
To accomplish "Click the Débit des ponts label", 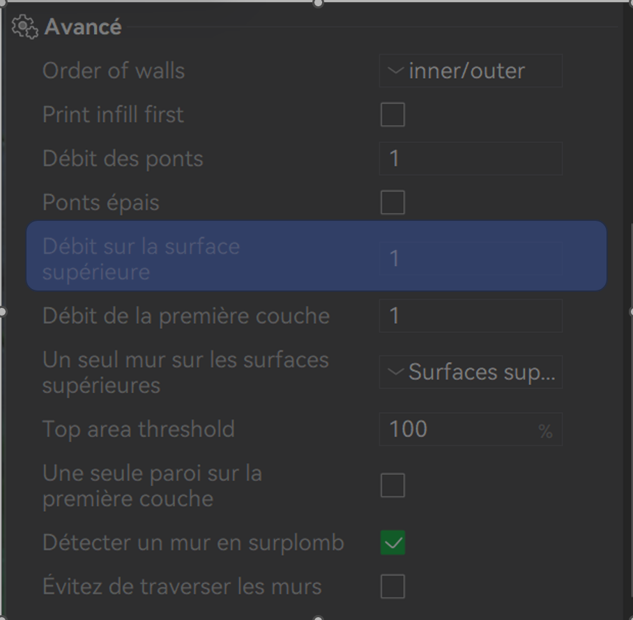I will pos(123,159).
